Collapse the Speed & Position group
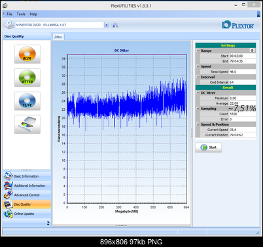263x247 pixels. click(x=198, y=124)
